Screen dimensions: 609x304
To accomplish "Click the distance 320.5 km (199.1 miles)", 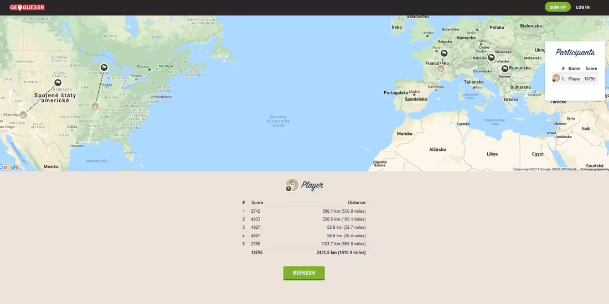I will (344, 219).
